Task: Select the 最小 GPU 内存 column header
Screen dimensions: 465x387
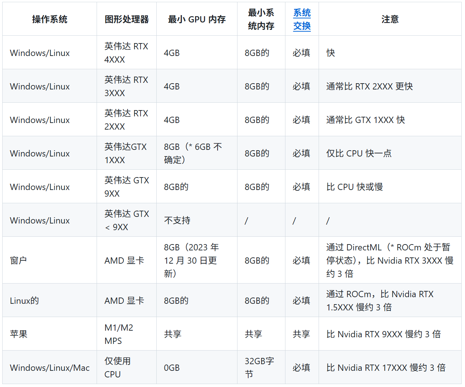Action: click(197, 20)
